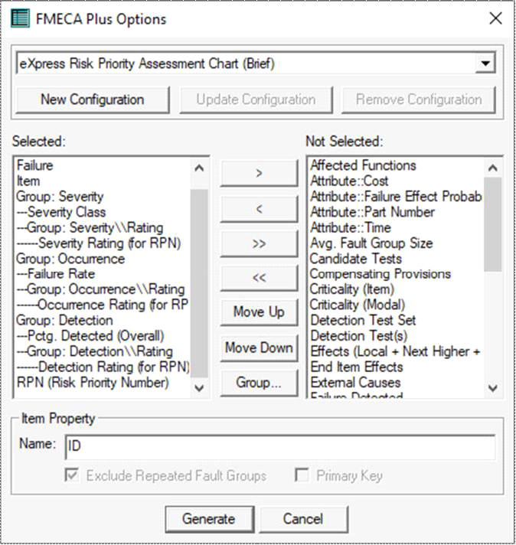Click down arrow of Not Selected scrollbar
Image resolution: width=516 pixels, height=545 pixels.
click(x=493, y=388)
